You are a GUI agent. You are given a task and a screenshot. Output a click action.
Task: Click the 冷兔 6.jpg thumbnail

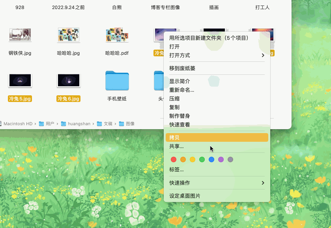(x=69, y=80)
